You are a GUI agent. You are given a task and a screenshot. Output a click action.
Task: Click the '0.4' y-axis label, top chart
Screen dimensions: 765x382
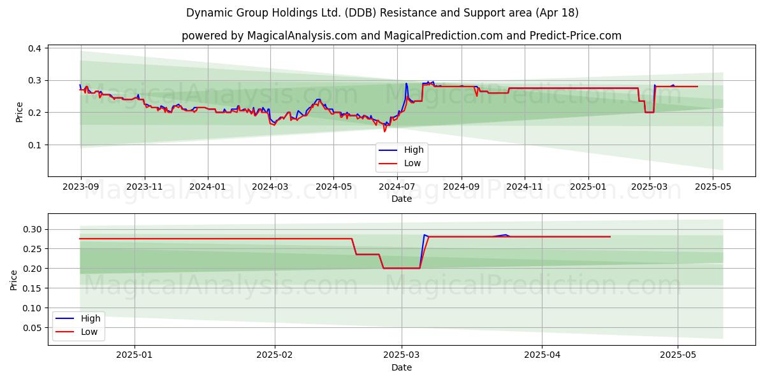pos(35,48)
